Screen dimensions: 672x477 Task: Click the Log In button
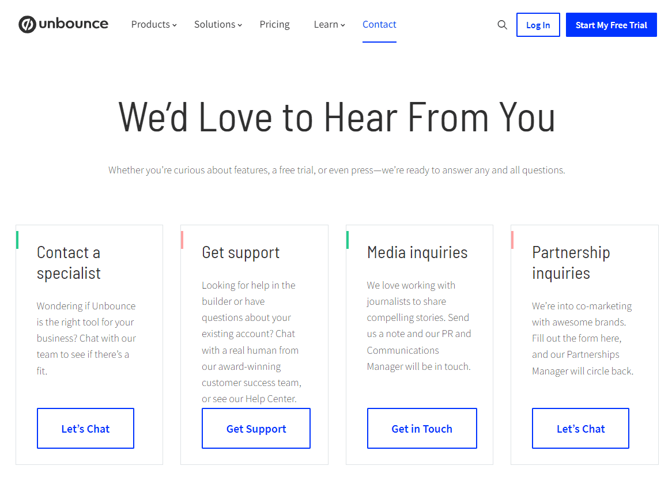[538, 25]
